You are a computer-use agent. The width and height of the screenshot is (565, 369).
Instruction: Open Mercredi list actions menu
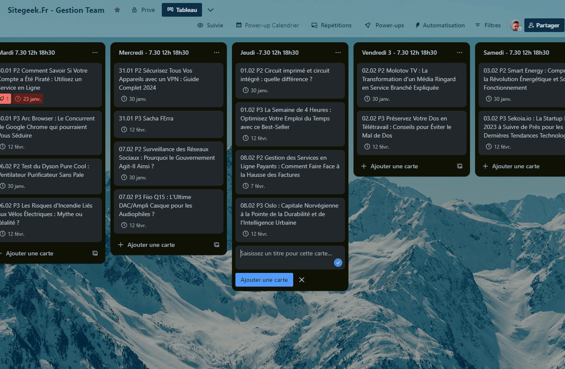[x=217, y=53]
